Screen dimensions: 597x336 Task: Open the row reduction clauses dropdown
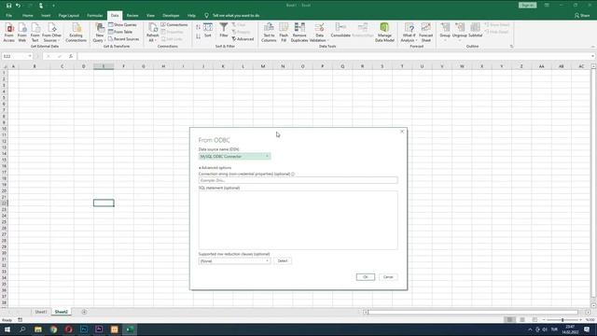point(234,261)
